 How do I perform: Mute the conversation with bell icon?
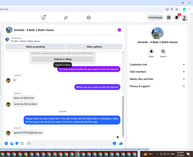coord(151,51)
